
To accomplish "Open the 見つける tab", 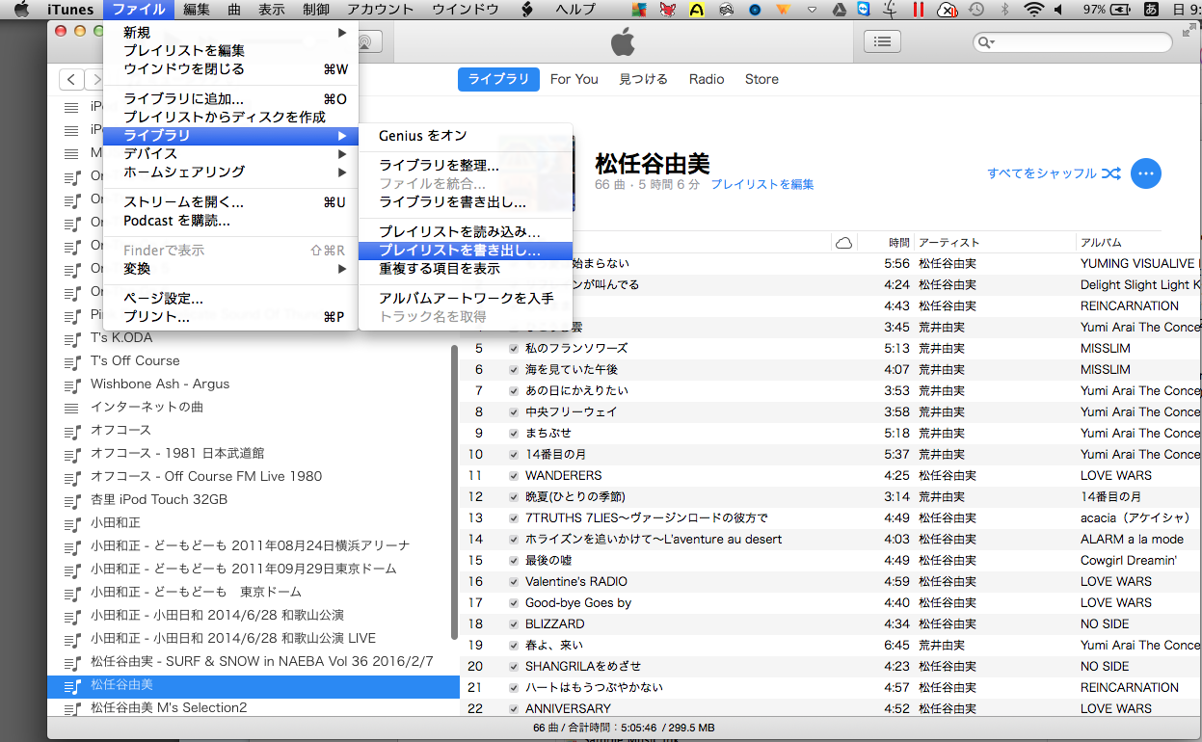I will coord(643,79).
